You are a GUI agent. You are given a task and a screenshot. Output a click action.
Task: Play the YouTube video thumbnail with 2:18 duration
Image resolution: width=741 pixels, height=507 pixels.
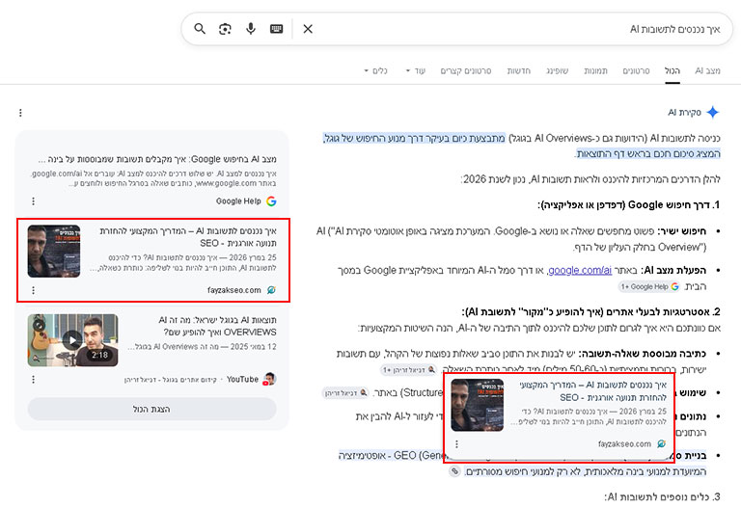point(72,340)
